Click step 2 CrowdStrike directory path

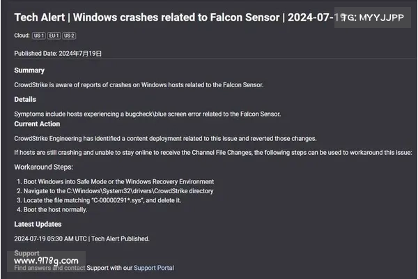tap(115, 191)
